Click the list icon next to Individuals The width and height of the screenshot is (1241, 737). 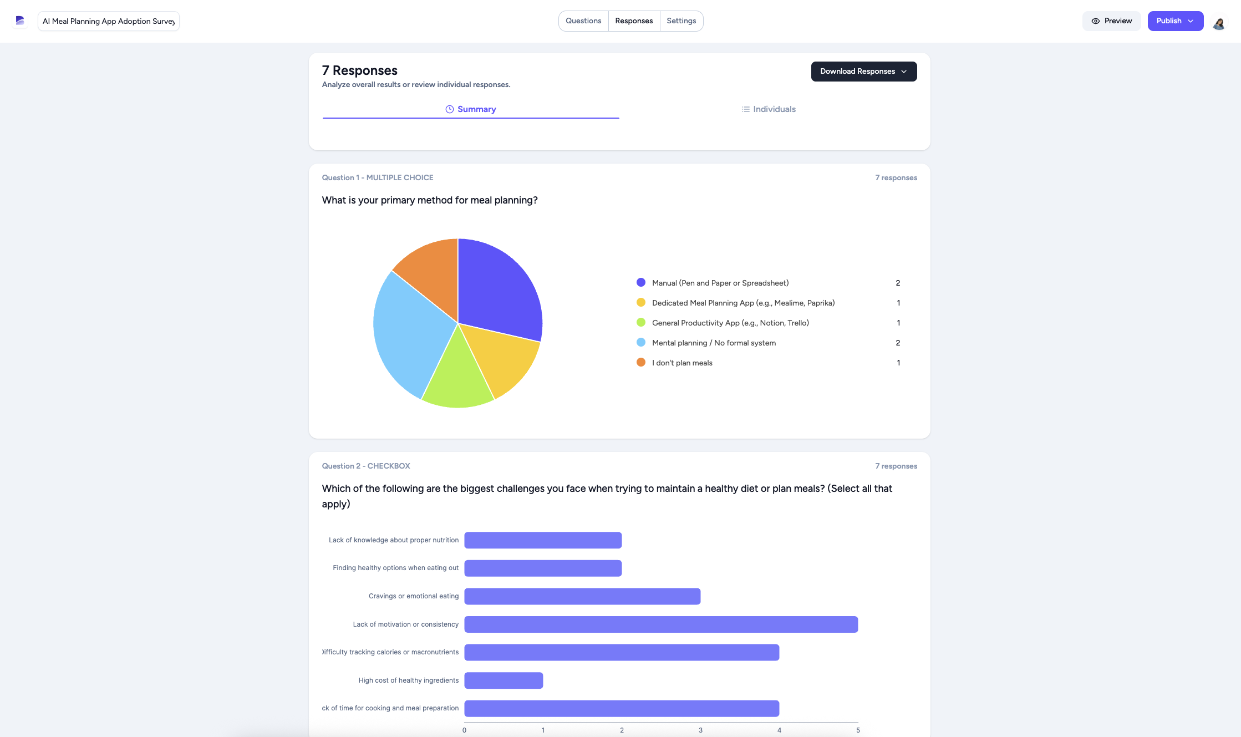[746, 109]
